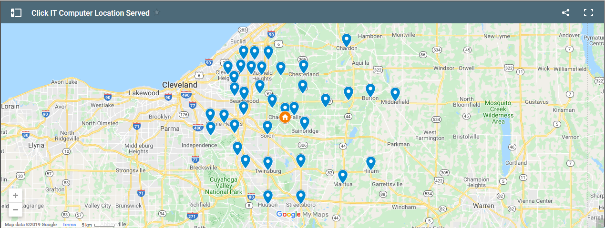Zoom in with the plus button
The image size is (605, 228).
click(16, 196)
